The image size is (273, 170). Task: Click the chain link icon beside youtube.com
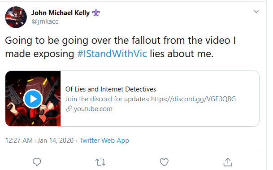pos(69,109)
